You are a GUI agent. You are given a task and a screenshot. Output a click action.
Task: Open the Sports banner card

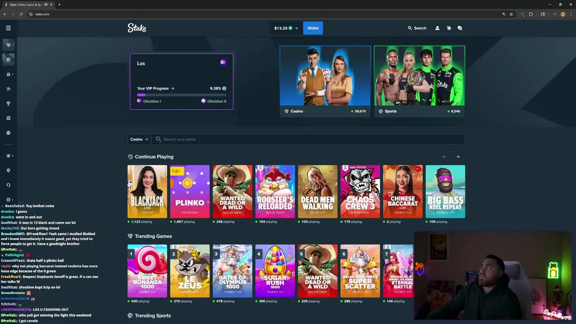click(x=419, y=81)
